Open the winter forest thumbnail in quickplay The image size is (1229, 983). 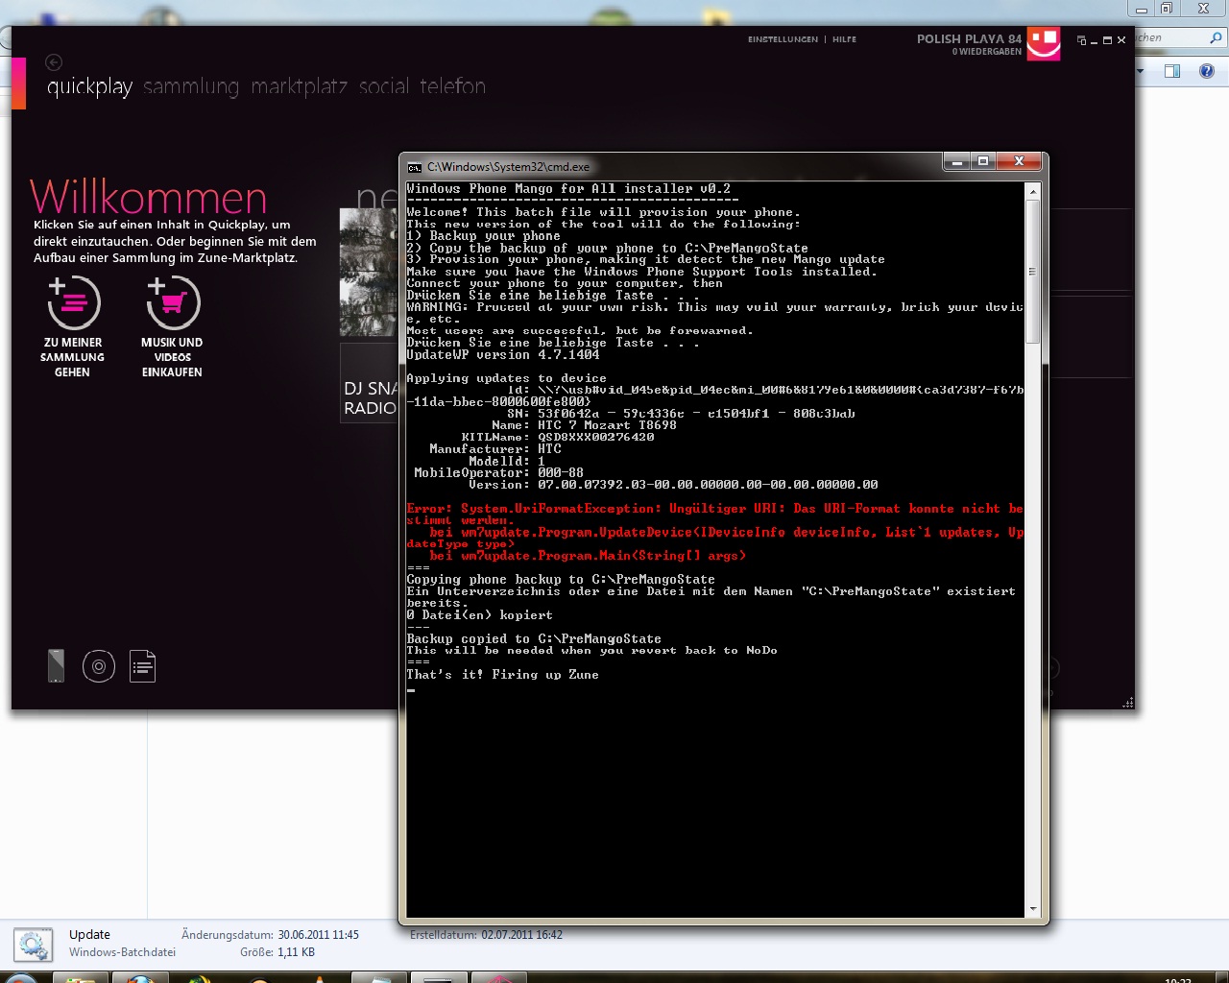(x=369, y=272)
